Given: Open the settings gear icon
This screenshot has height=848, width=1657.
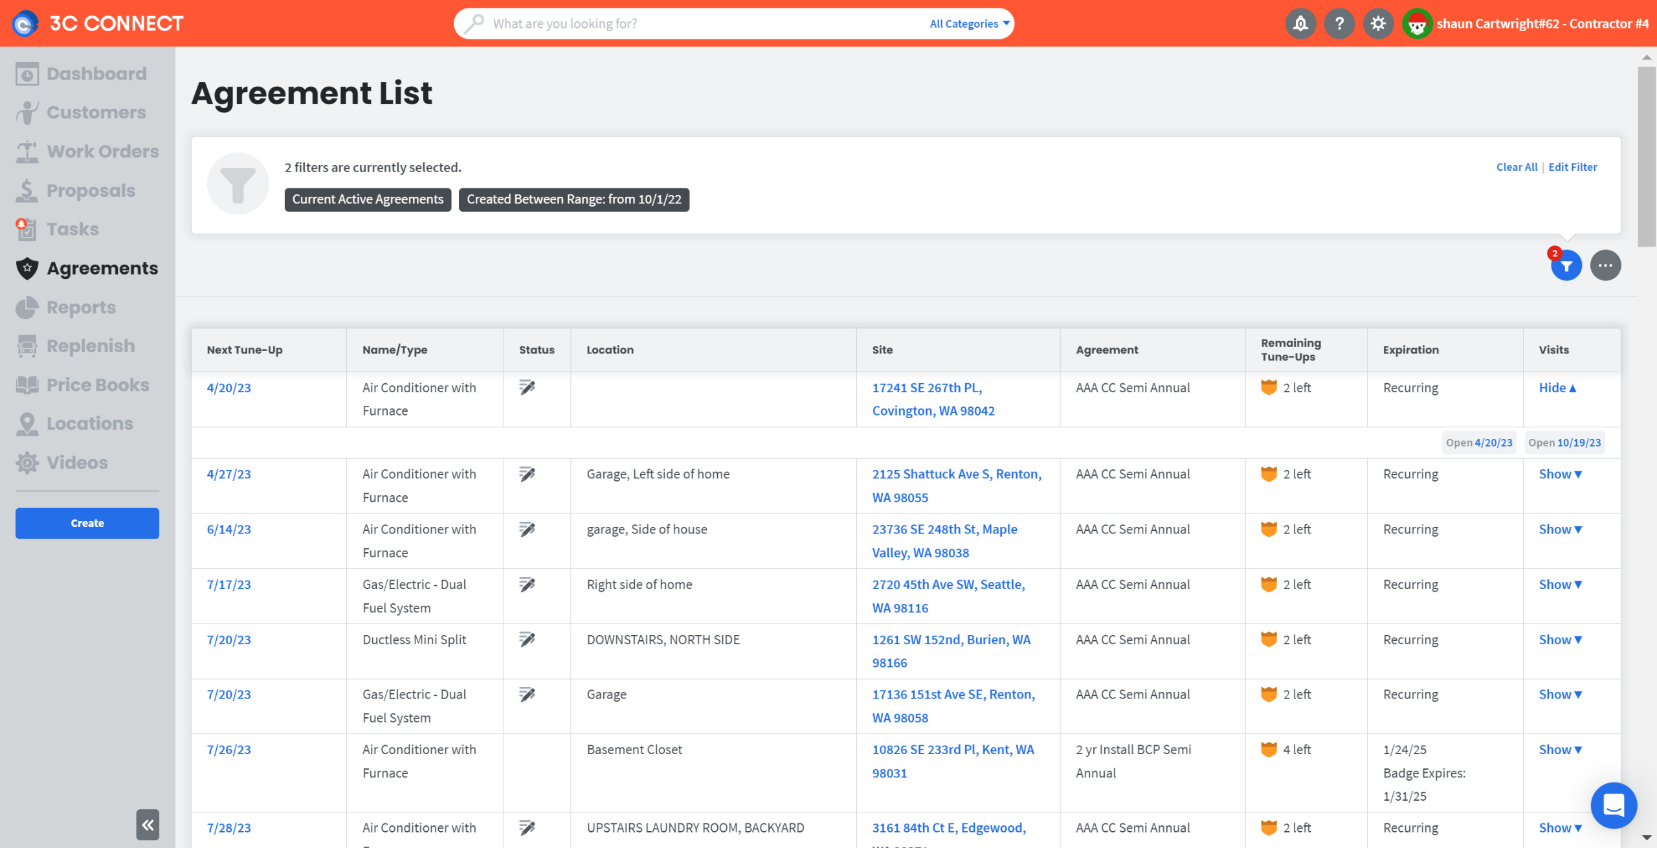Looking at the screenshot, I should 1378,24.
